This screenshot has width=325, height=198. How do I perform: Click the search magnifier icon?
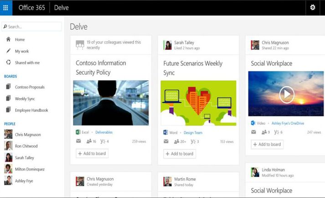point(5,26)
